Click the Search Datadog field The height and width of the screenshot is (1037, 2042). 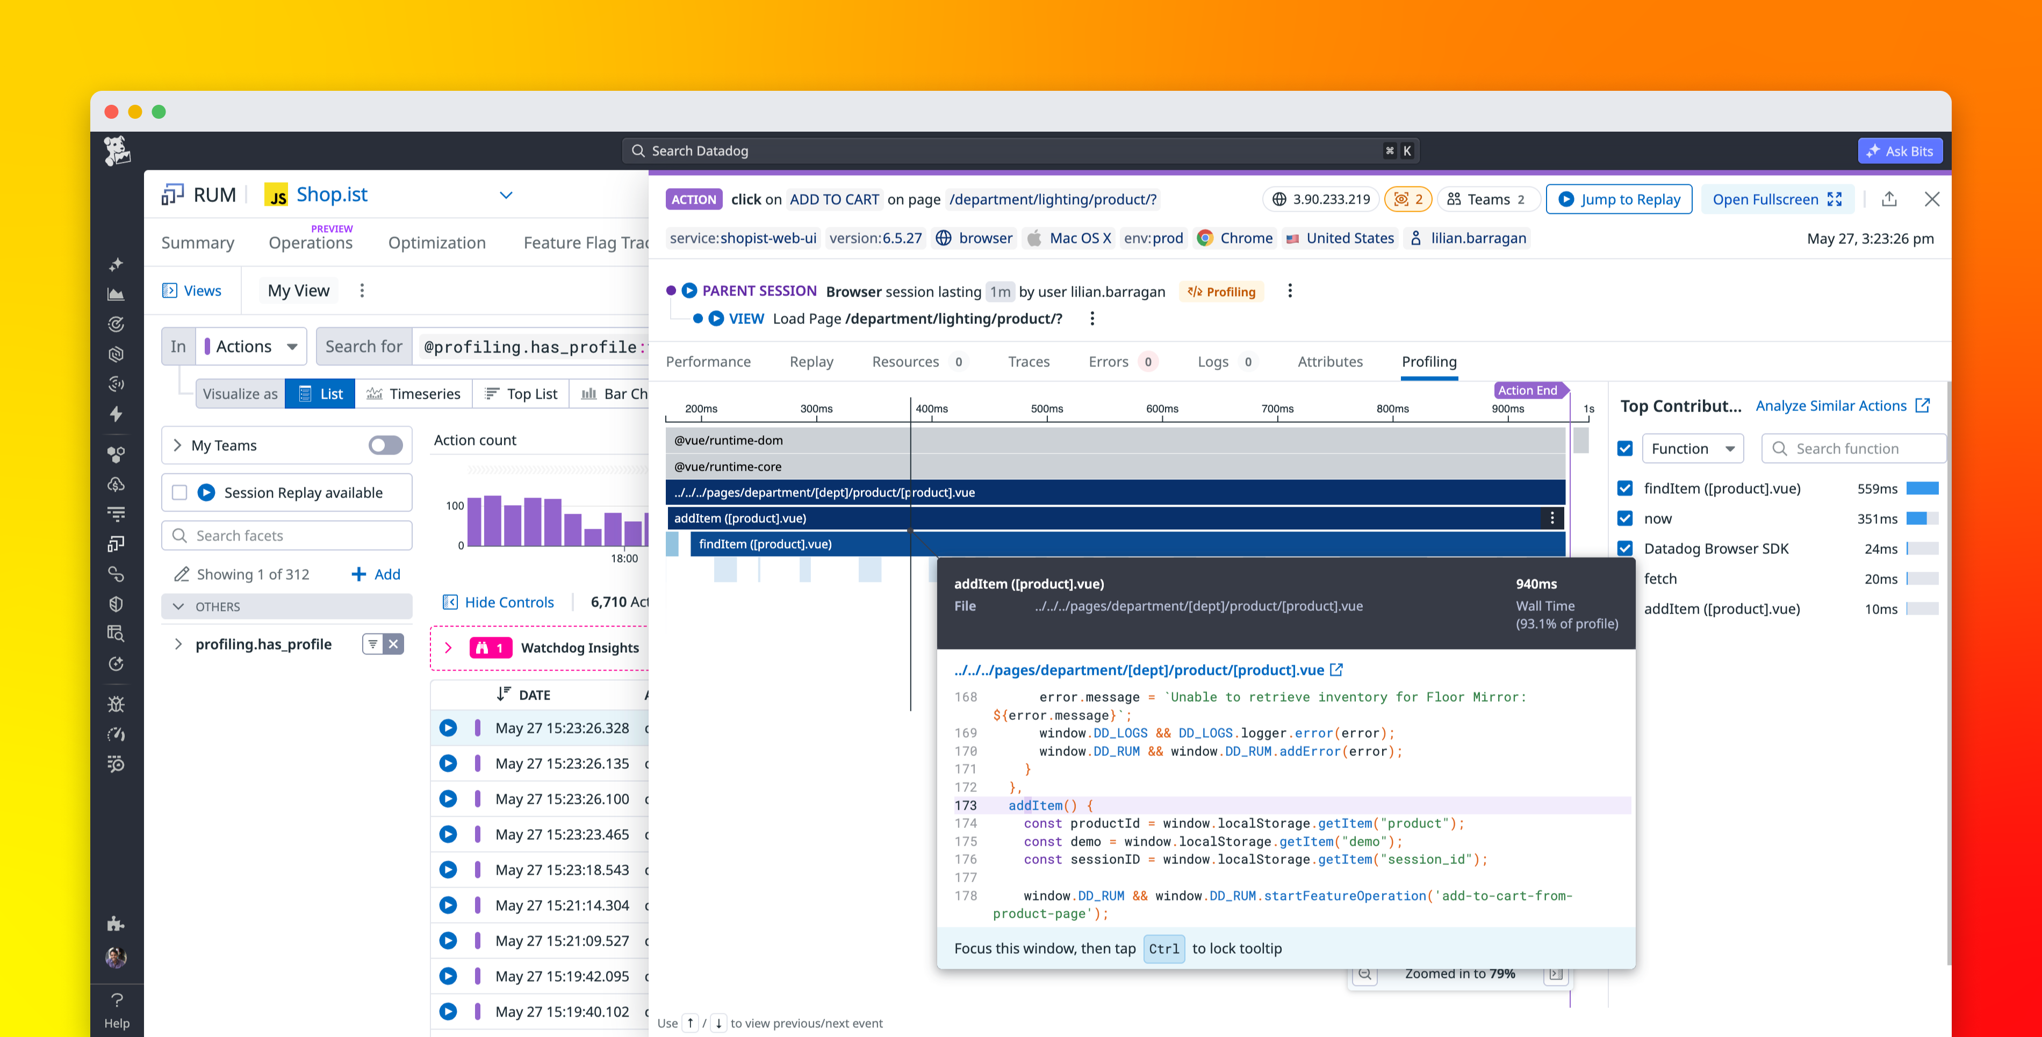pyautogui.click(x=1020, y=150)
